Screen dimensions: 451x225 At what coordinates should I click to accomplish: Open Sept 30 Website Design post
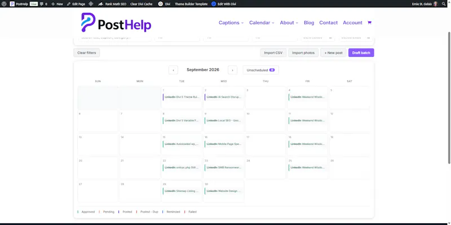click(223, 191)
